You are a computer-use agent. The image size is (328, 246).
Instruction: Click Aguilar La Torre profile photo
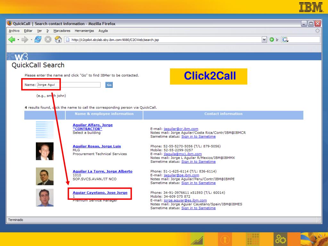tap(45, 176)
